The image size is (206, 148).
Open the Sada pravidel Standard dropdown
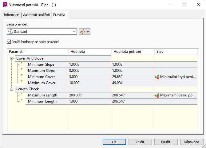click(x=74, y=32)
